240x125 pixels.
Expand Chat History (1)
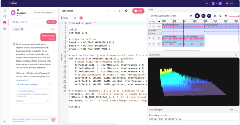tap(20, 22)
